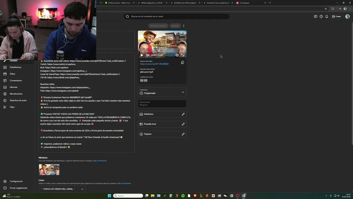This screenshot has height=199, width=353.
Task: Switch to APShow (@apshow_) TikTok tab
Action: [152, 3]
